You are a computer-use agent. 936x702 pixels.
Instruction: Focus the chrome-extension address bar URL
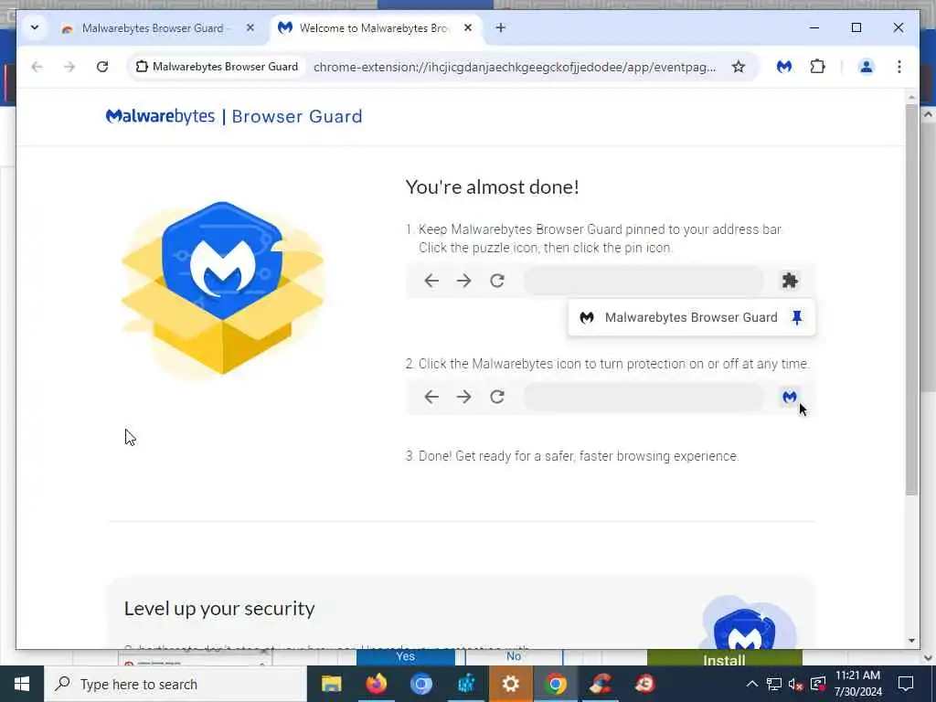click(x=515, y=67)
